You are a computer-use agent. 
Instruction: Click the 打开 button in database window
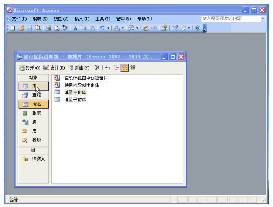(x=29, y=67)
